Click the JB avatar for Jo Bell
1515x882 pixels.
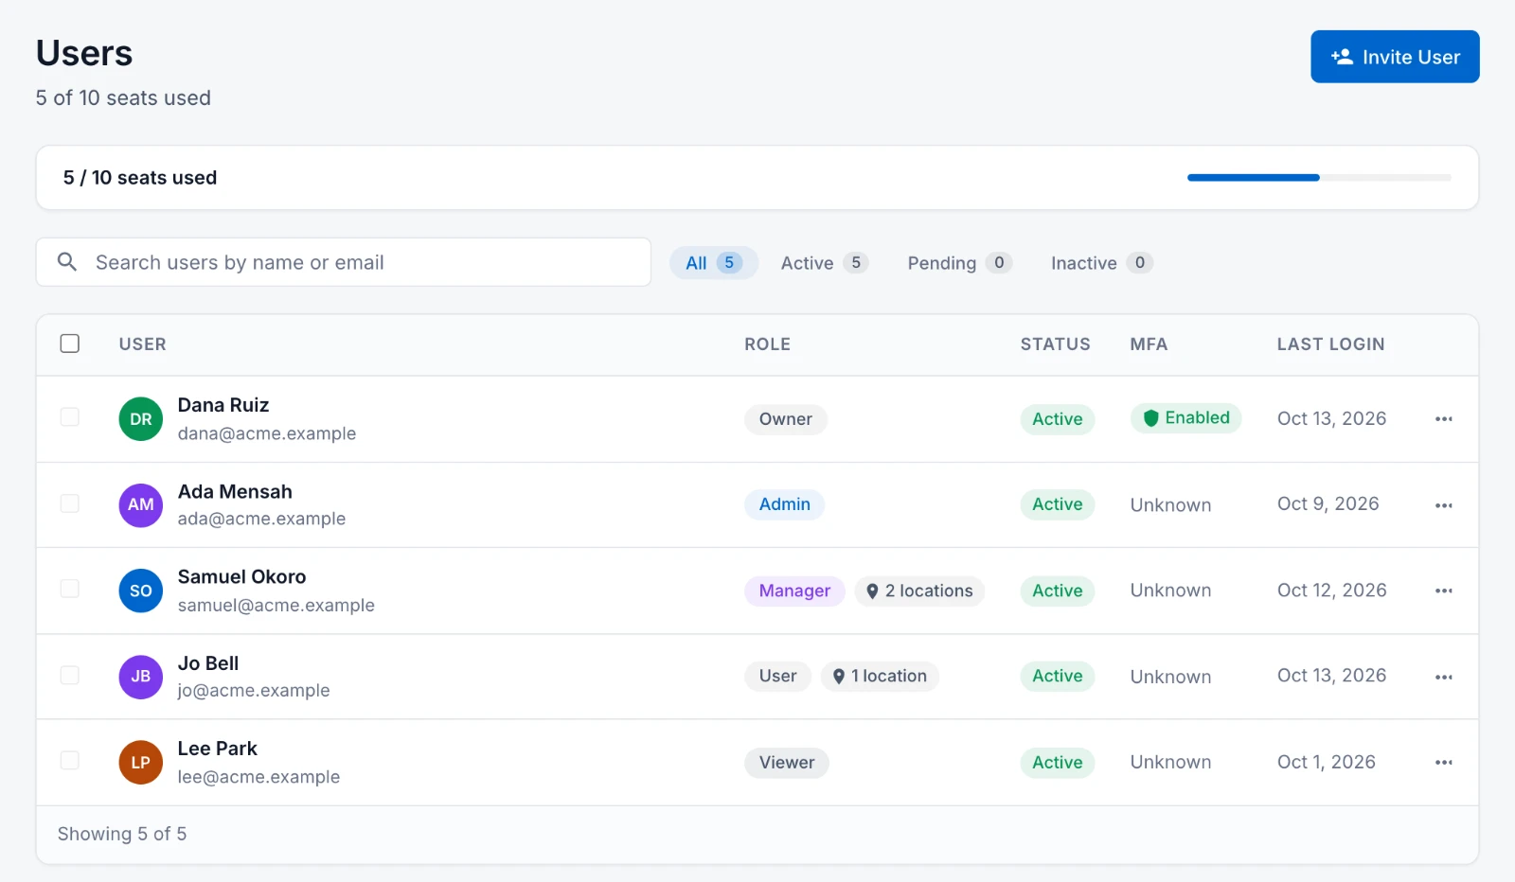(x=141, y=677)
